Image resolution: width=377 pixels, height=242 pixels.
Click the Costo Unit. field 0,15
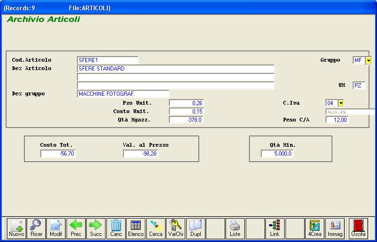tap(186, 111)
